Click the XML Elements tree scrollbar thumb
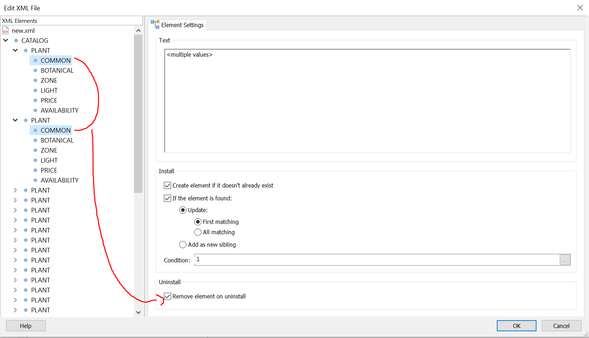This screenshot has height=338, width=589. pos(138,114)
